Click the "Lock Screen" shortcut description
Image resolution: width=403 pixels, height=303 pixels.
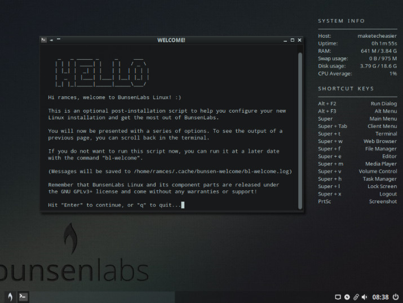[382, 186]
